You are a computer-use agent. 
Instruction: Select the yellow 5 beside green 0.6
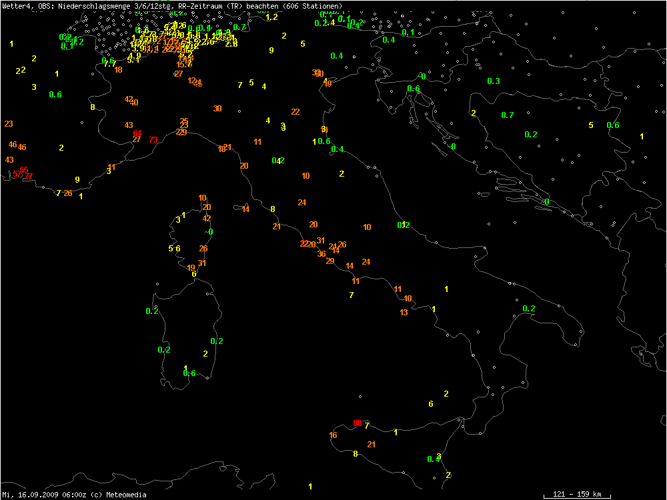[590, 125]
